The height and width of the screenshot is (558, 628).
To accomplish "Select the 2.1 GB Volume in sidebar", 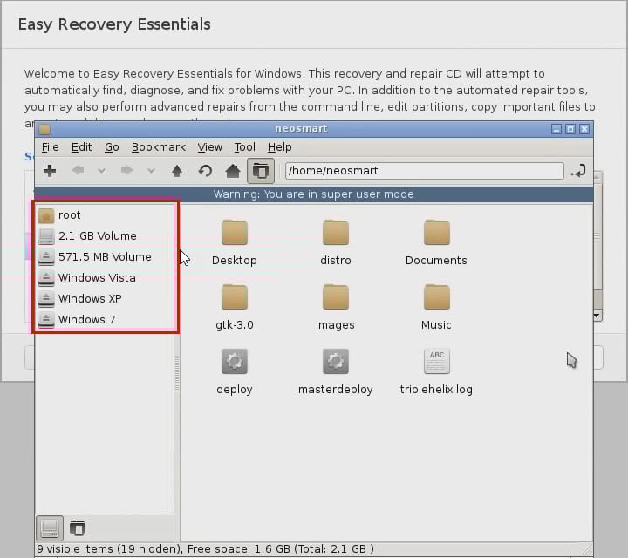I will pos(106,236).
